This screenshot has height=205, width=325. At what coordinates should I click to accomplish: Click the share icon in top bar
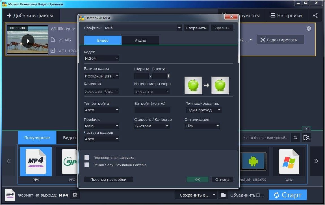(x=315, y=15)
